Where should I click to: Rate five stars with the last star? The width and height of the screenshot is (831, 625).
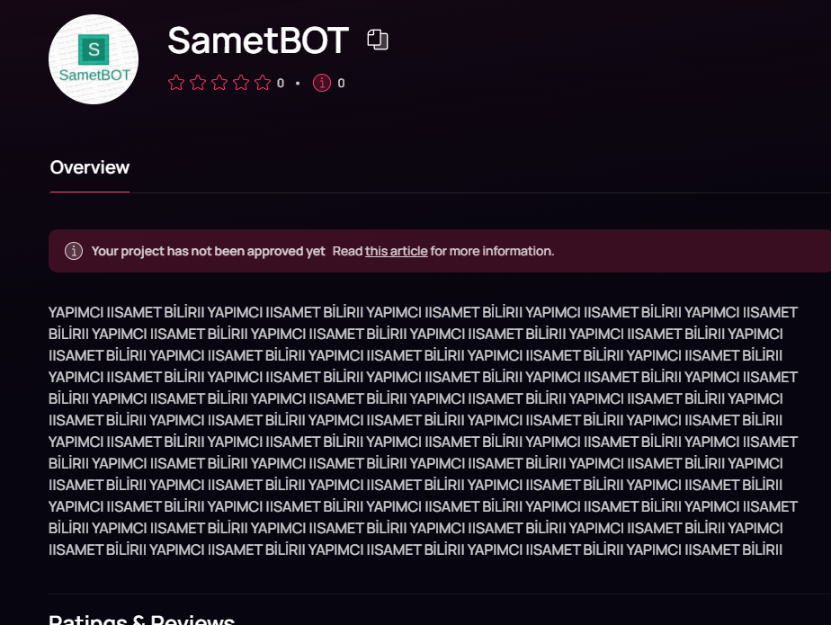pyautogui.click(x=263, y=83)
